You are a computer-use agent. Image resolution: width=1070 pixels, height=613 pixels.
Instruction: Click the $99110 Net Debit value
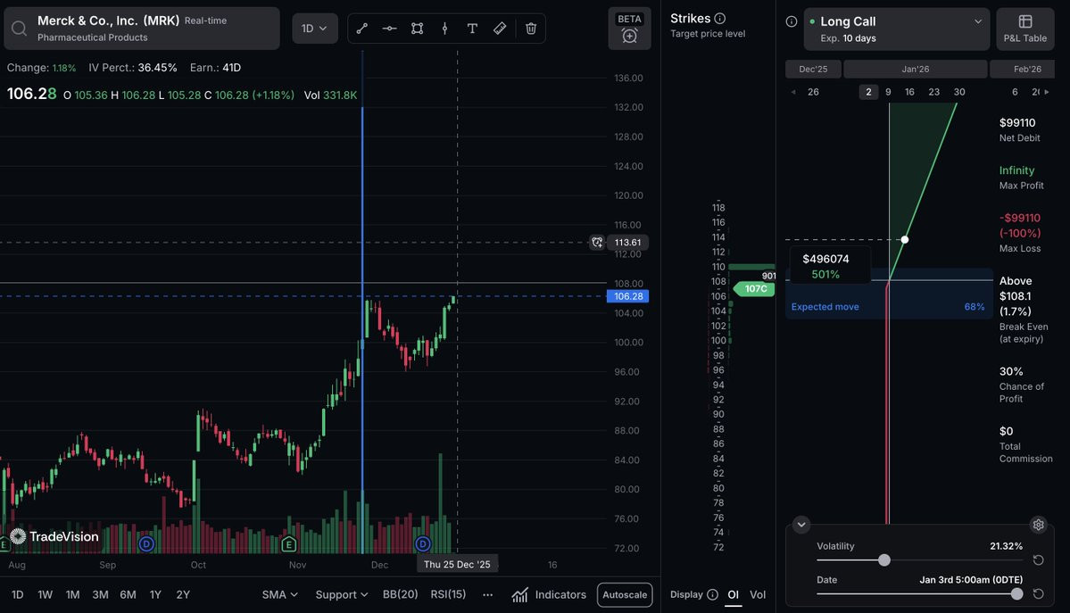[1017, 123]
